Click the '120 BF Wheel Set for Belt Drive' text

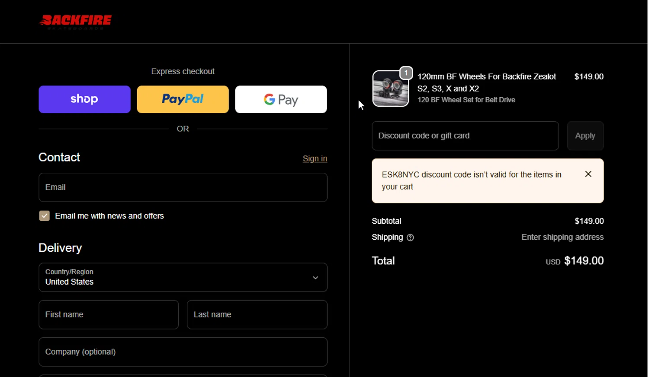(466, 100)
